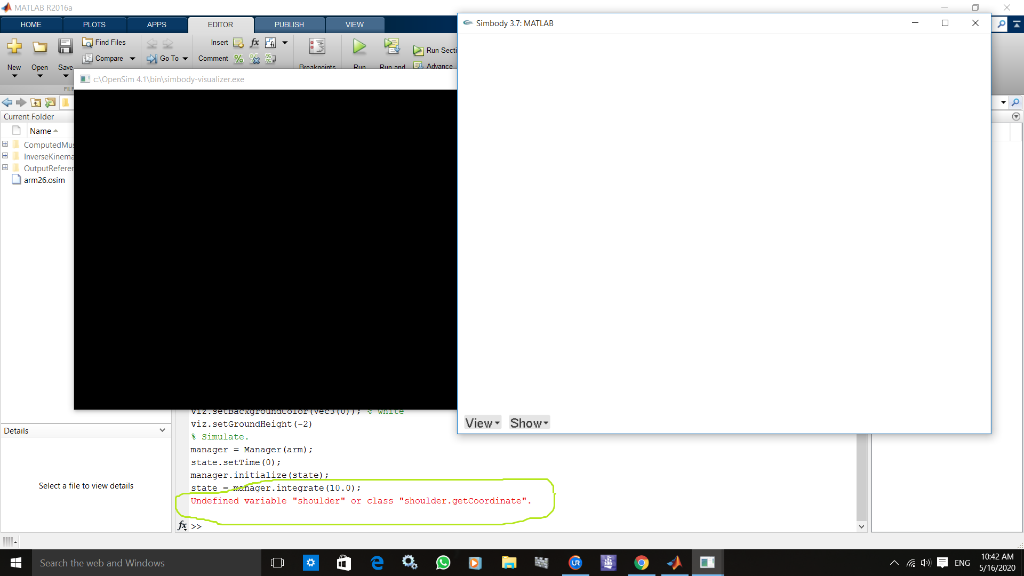Open a file with the Open folder icon

tap(39, 47)
